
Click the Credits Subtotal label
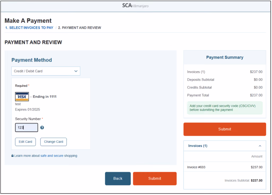pos(199,88)
